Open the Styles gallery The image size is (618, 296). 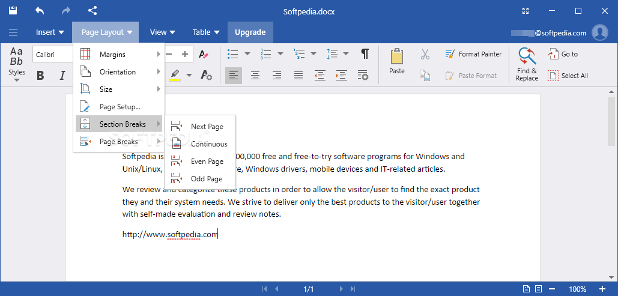click(17, 65)
